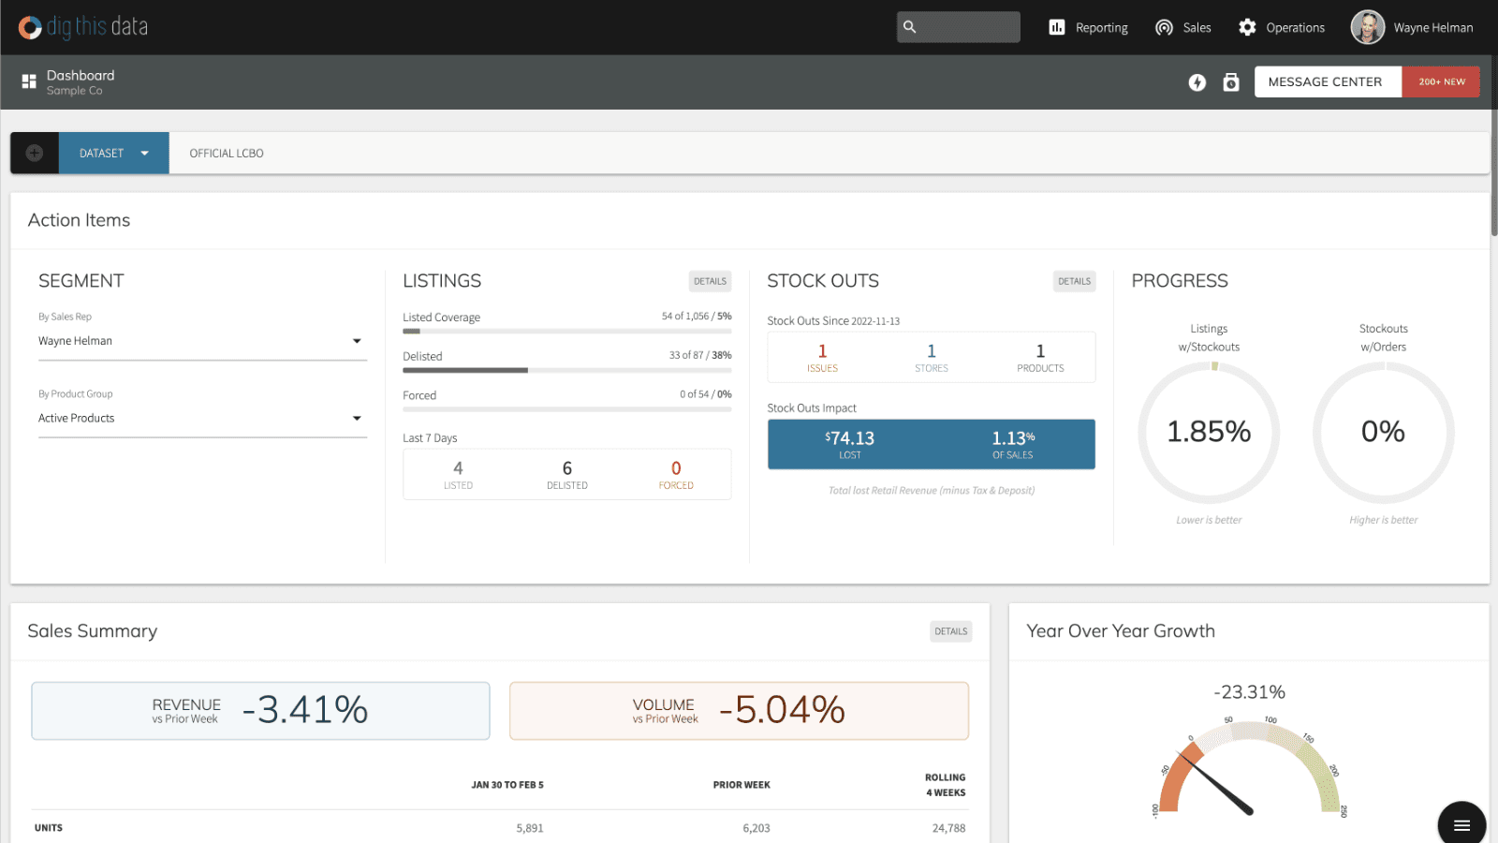Open the Reporting menu
The width and height of the screenshot is (1498, 843).
coord(1088,27)
